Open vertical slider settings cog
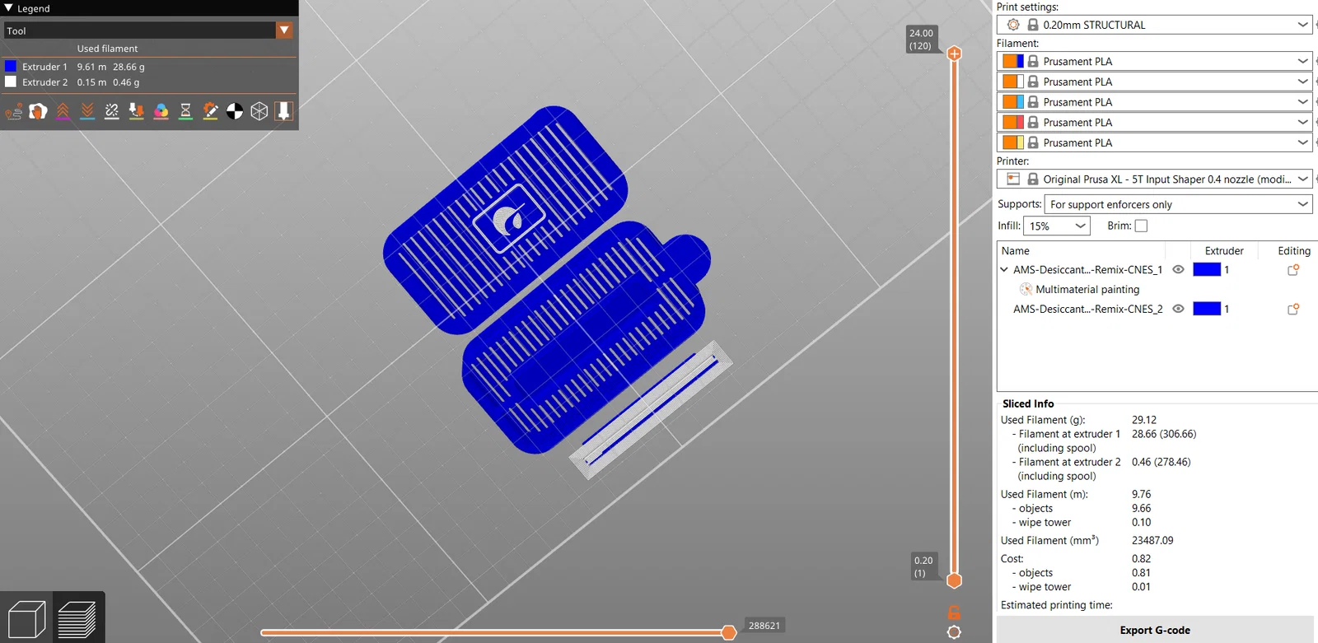 pos(954,632)
